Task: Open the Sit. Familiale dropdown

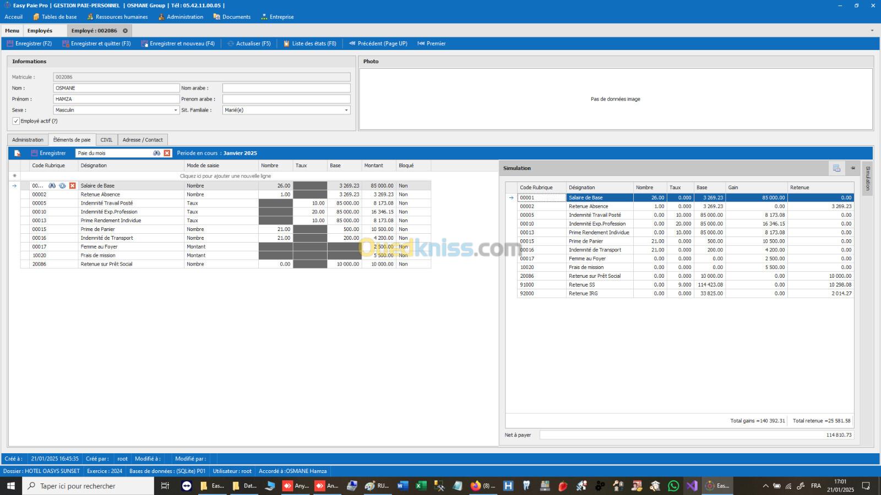Action: click(x=346, y=110)
